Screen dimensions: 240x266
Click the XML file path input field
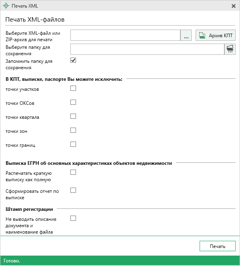click(x=125, y=36)
